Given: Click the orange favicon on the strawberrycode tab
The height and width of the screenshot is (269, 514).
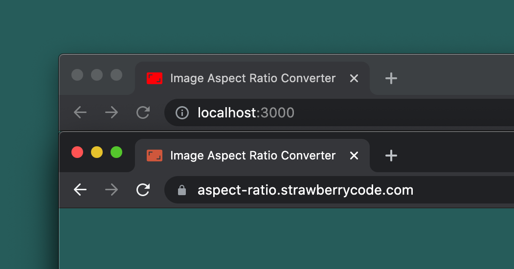Looking at the screenshot, I should pyautogui.click(x=155, y=156).
